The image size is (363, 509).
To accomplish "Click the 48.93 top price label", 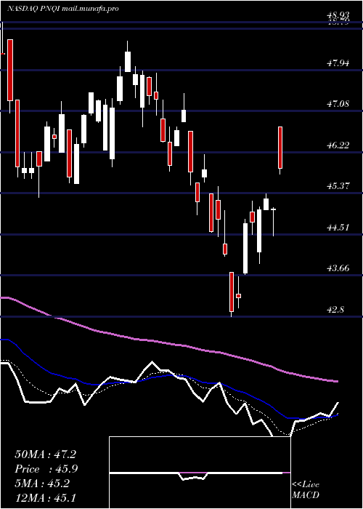I will [x=338, y=15].
